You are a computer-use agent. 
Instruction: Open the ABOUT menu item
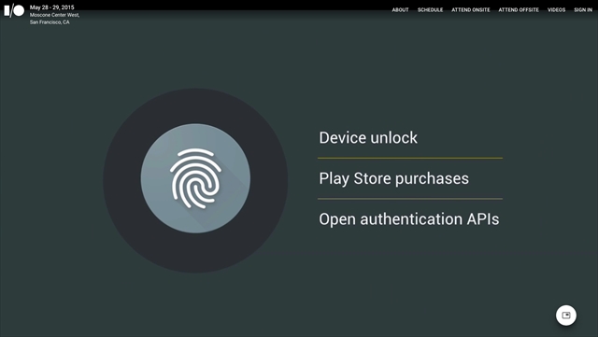tap(400, 10)
